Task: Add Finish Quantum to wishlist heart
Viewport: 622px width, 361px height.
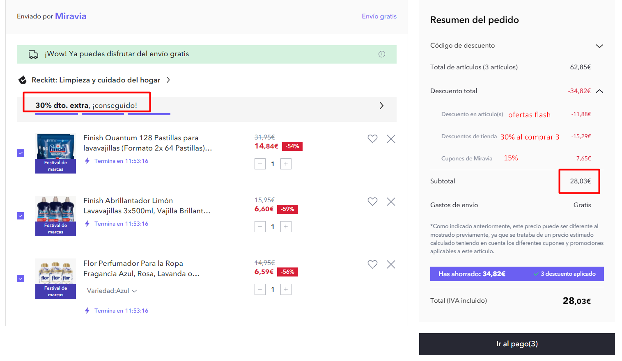Action: 372,139
